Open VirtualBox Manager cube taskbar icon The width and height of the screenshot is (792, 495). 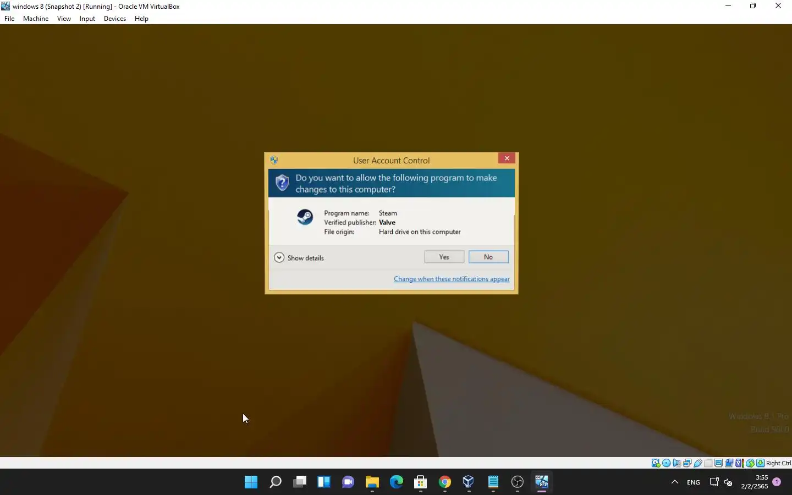[x=469, y=482]
